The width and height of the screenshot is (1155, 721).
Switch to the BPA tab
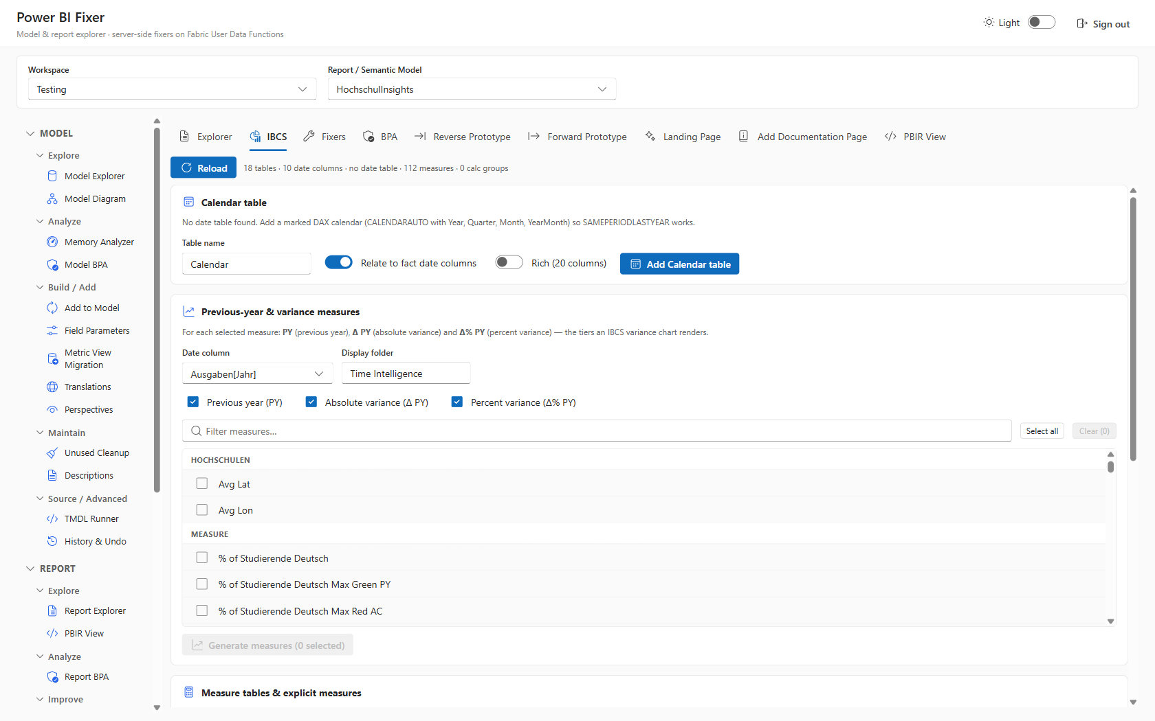point(380,137)
